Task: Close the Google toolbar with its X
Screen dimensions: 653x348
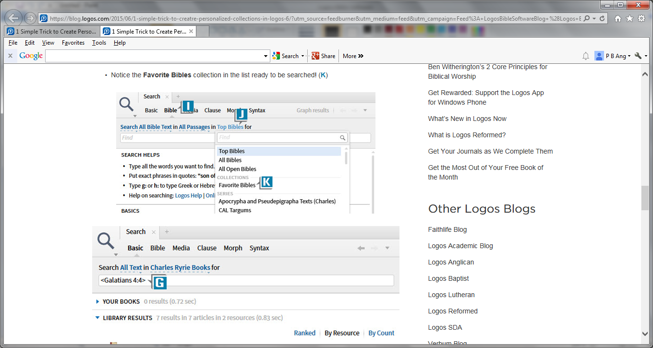Action: pyautogui.click(x=10, y=56)
